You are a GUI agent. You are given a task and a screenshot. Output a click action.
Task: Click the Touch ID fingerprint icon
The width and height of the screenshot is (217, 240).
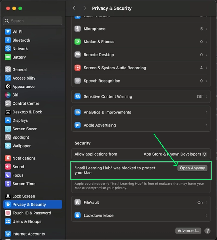8,213
